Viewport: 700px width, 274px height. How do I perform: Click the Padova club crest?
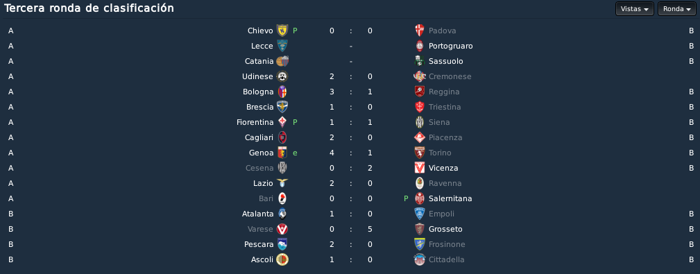point(419,31)
